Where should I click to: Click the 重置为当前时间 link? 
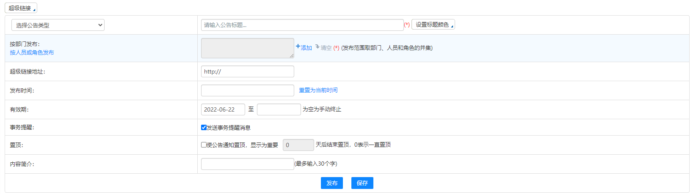(x=318, y=90)
